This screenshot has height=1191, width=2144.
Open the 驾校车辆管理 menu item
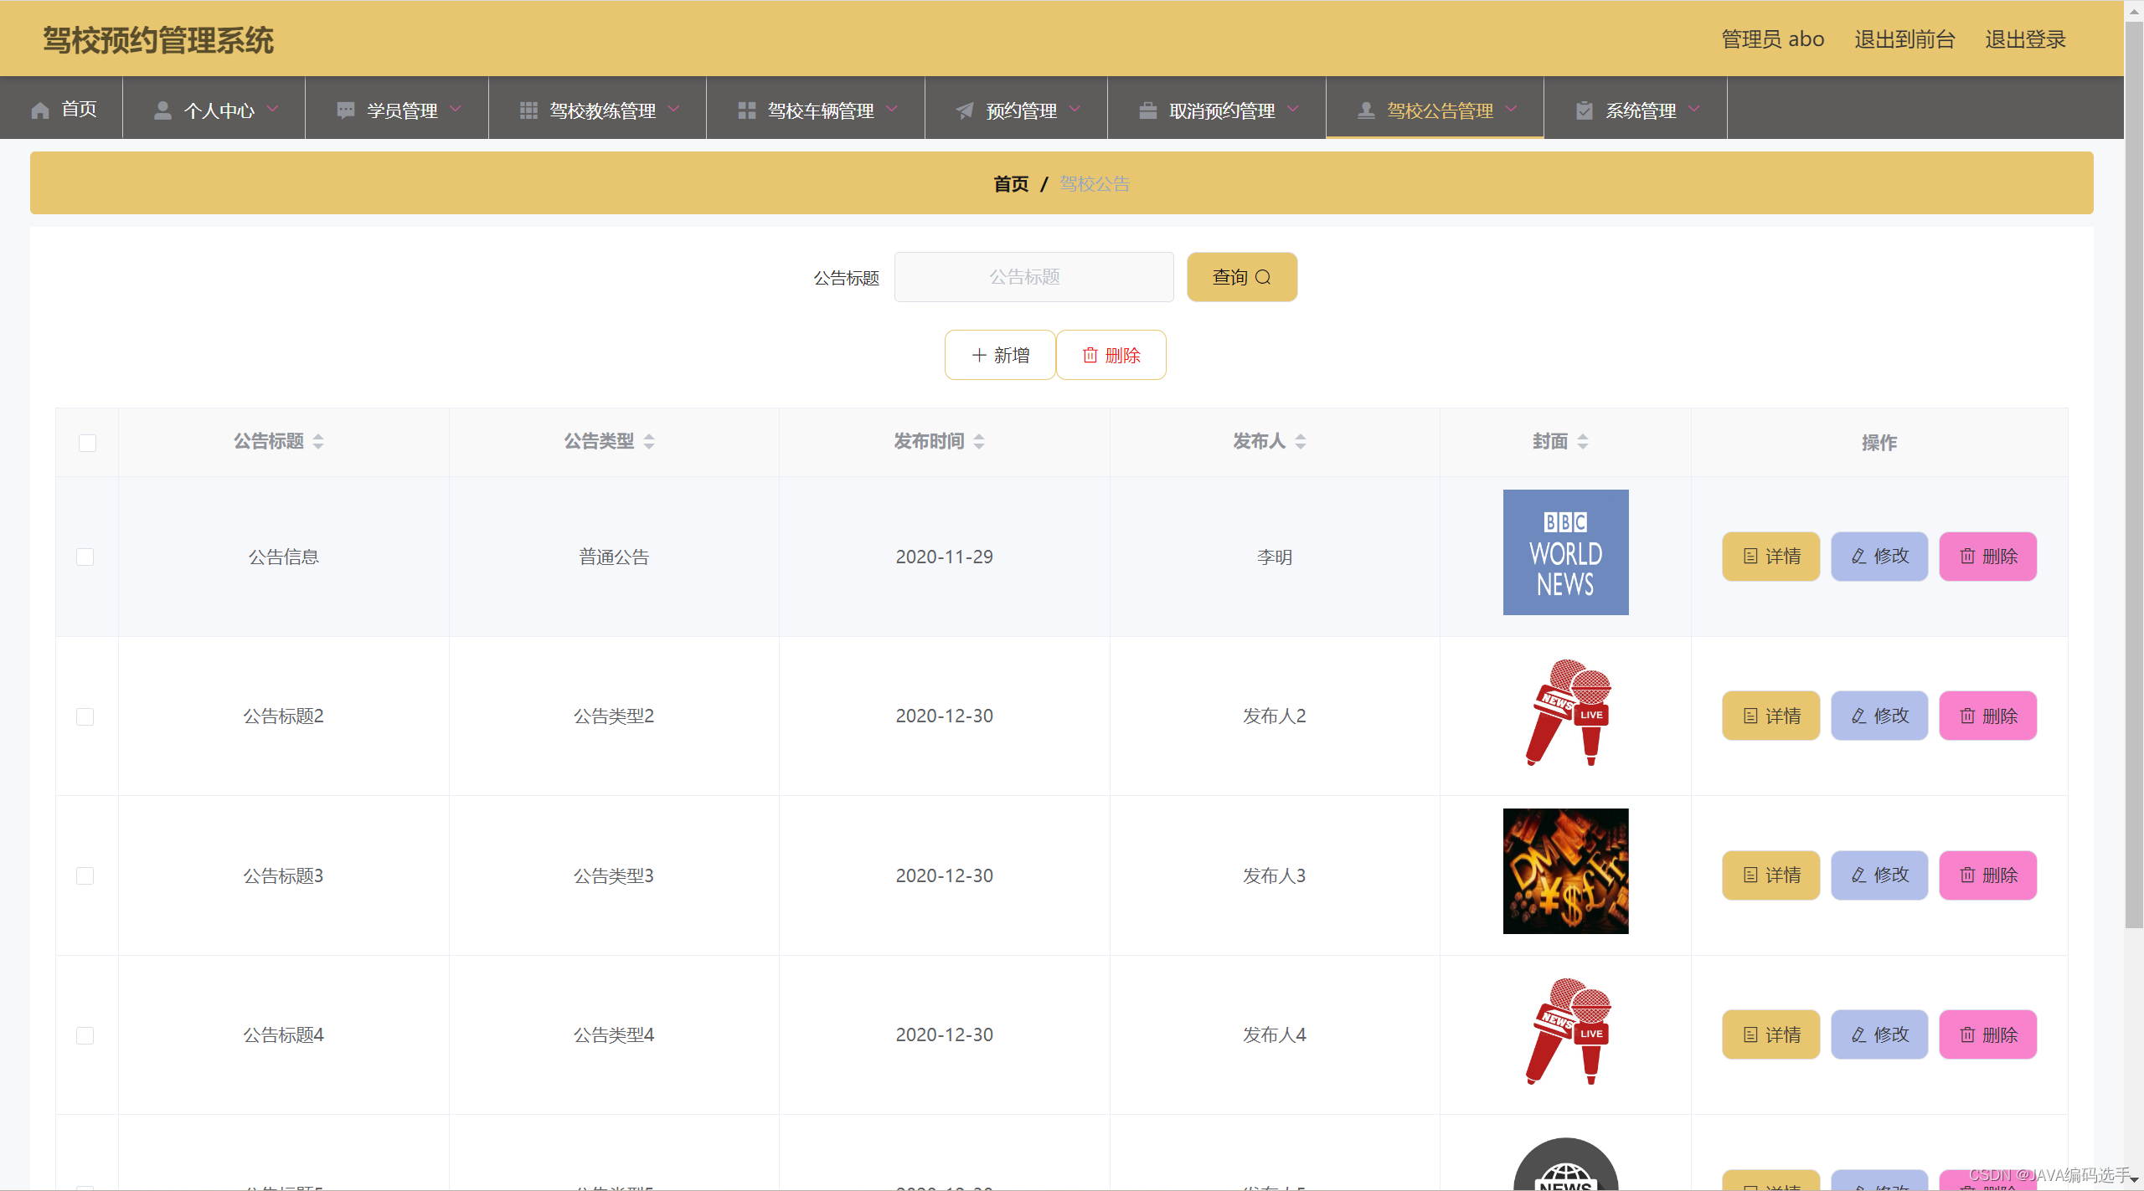point(819,110)
